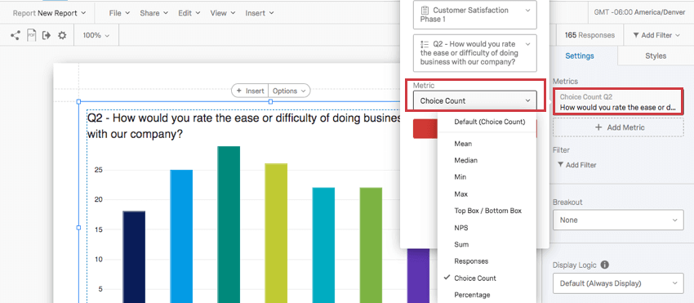
Task: Click the share icon in toolbar
Action: [x=15, y=35]
